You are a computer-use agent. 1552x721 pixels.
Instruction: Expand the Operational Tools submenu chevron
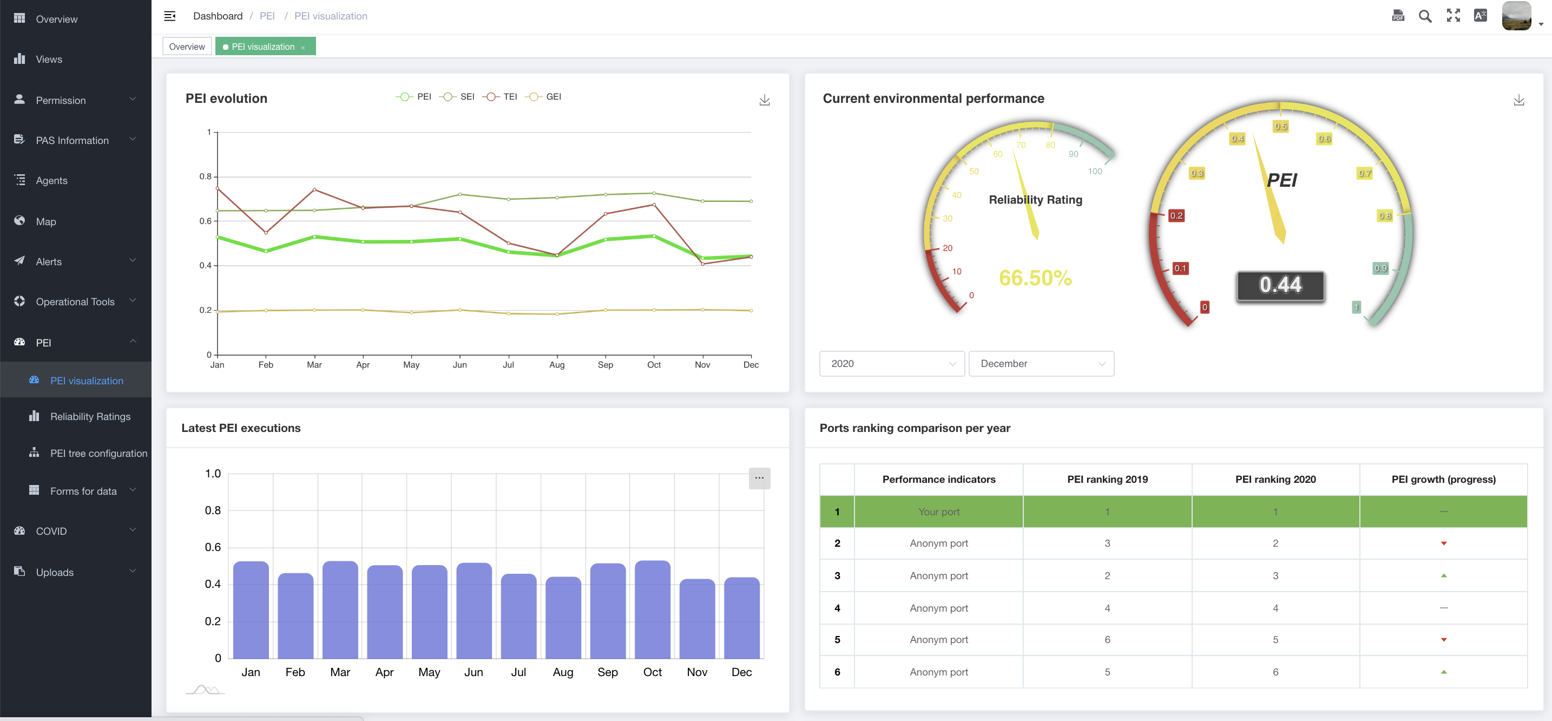coord(133,301)
